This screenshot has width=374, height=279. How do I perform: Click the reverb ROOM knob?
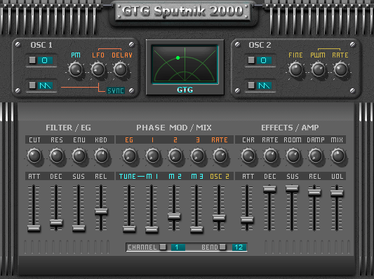[x=293, y=156]
